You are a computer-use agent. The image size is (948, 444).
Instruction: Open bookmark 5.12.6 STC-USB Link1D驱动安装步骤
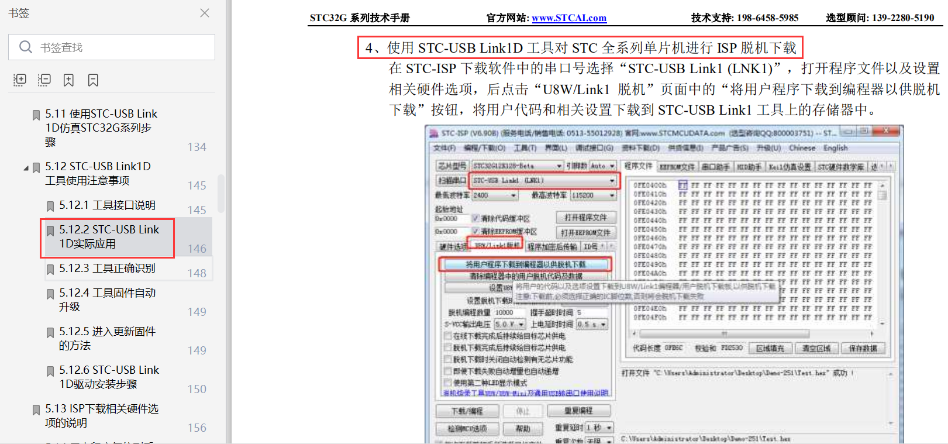109,377
